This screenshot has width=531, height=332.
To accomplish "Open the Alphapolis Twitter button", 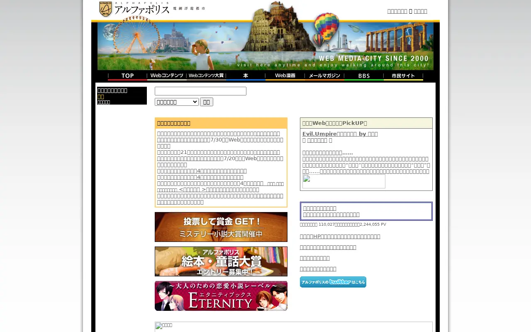I will [333, 282].
